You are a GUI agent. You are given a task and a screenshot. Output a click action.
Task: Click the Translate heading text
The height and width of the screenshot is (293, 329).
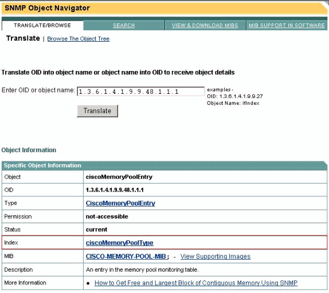23,38
